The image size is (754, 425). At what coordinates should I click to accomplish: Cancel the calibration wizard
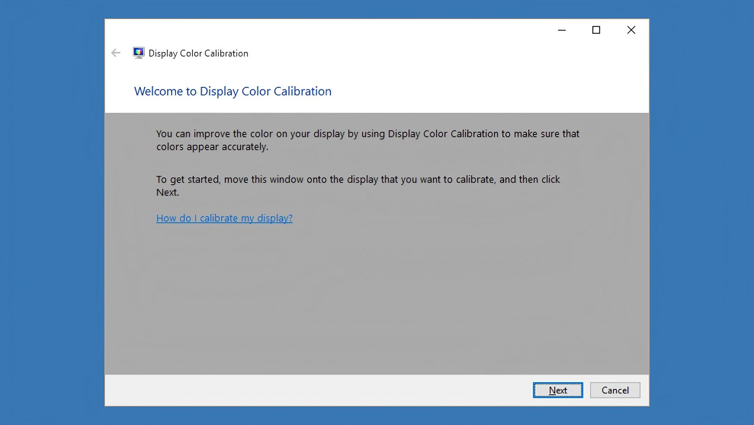pos(615,390)
